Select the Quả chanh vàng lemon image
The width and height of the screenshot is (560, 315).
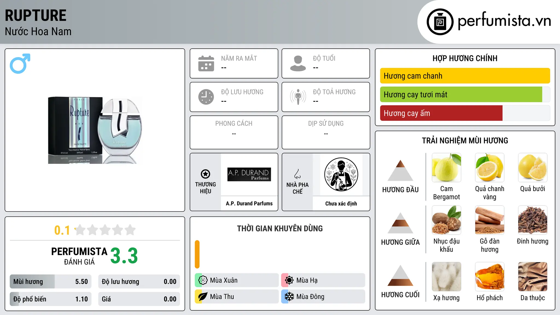click(490, 168)
